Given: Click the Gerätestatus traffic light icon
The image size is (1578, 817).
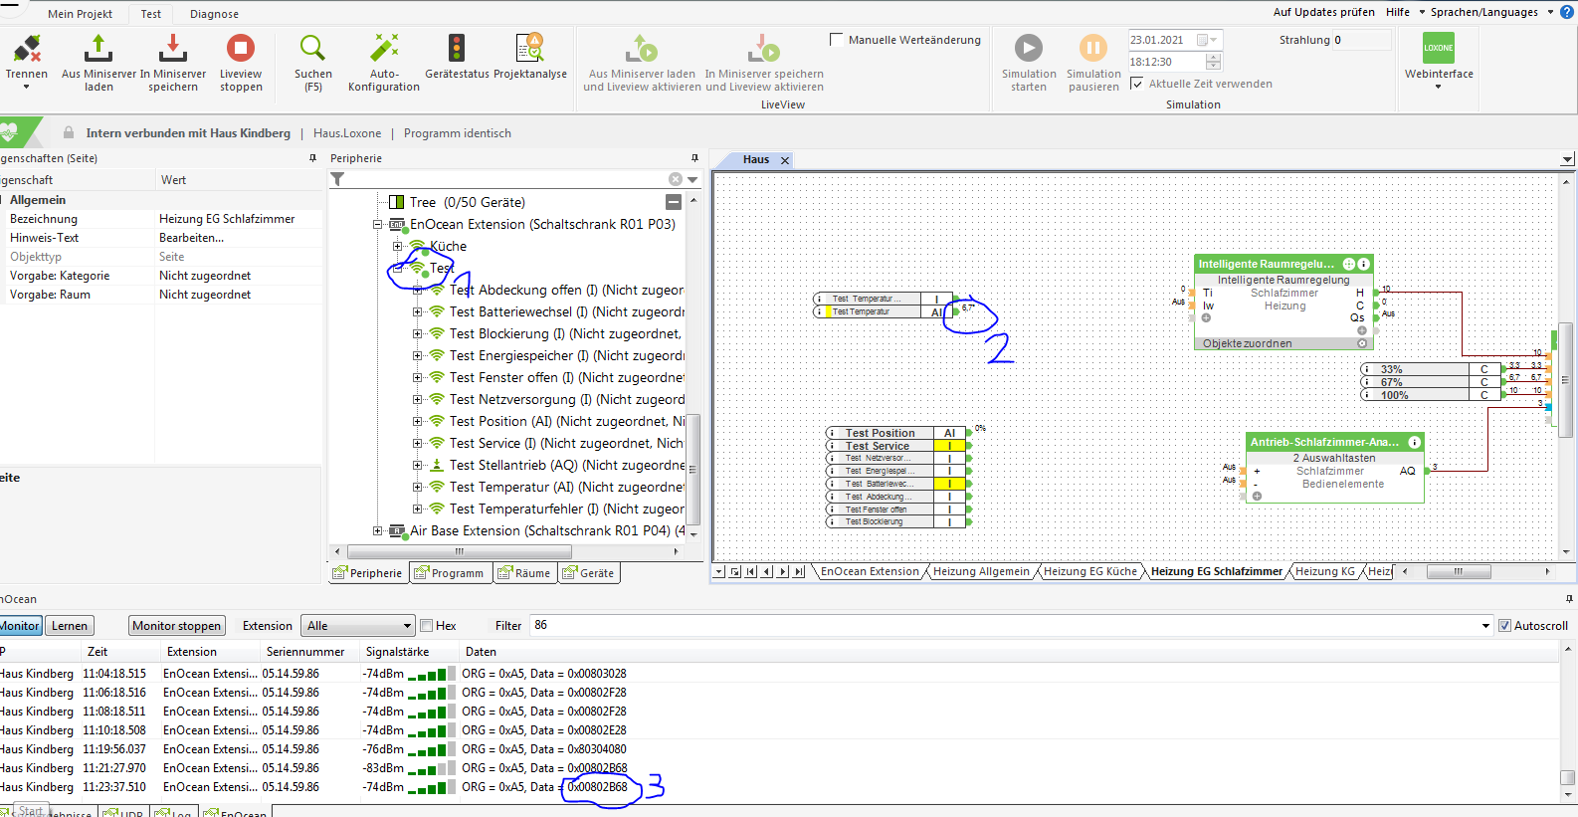Looking at the screenshot, I should (x=457, y=49).
